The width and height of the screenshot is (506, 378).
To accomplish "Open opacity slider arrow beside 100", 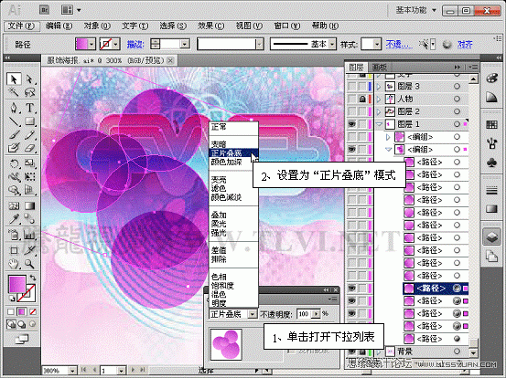I will [x=317, y=313].
